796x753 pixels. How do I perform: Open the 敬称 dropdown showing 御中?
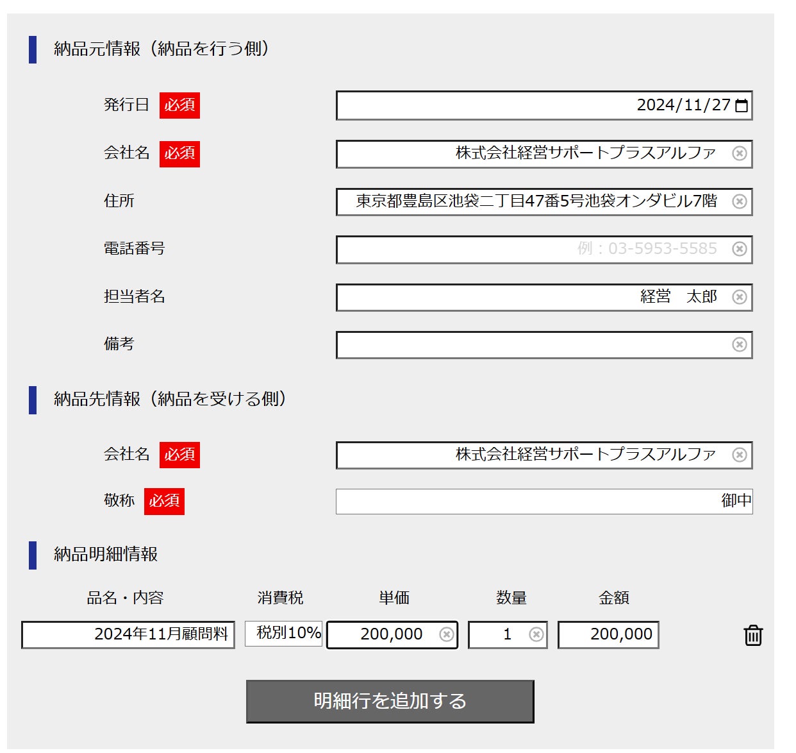click(x=544, y=501)
